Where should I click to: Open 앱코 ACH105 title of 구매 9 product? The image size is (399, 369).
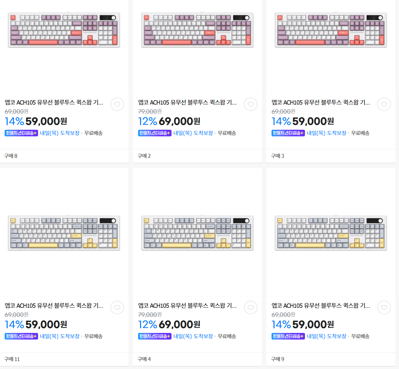[321, 306]
